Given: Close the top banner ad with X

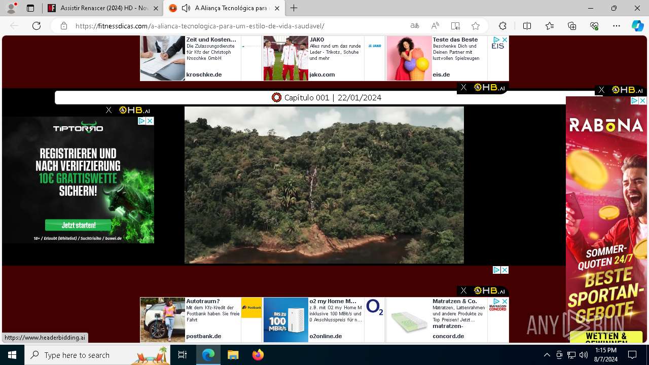Looking at the screenshot, I should pos(504,40).
